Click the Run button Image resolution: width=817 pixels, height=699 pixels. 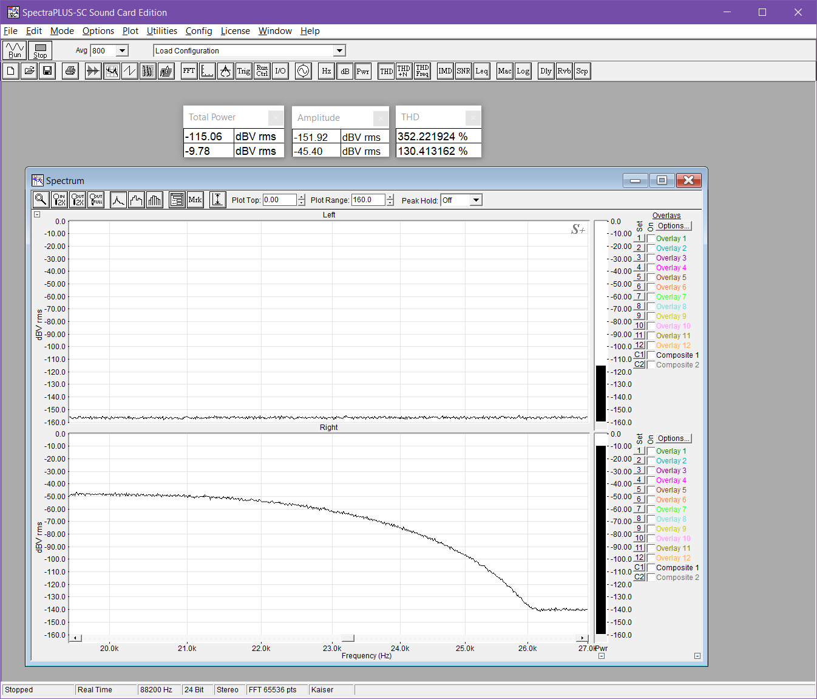(x=15, y=50)
